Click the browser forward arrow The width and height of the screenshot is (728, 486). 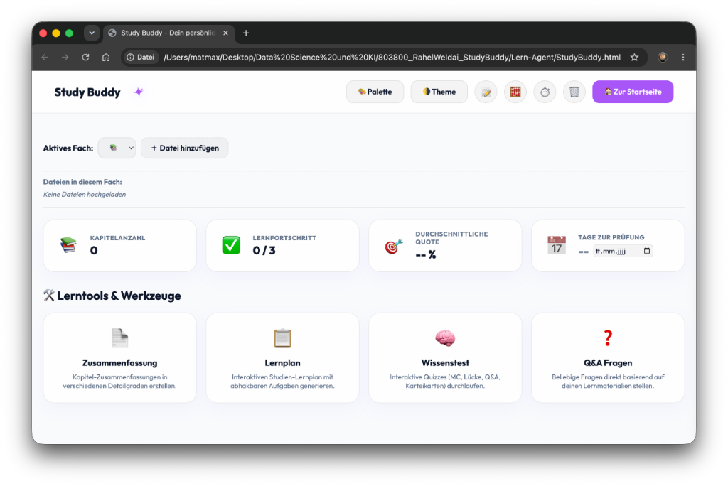point(65,57)
